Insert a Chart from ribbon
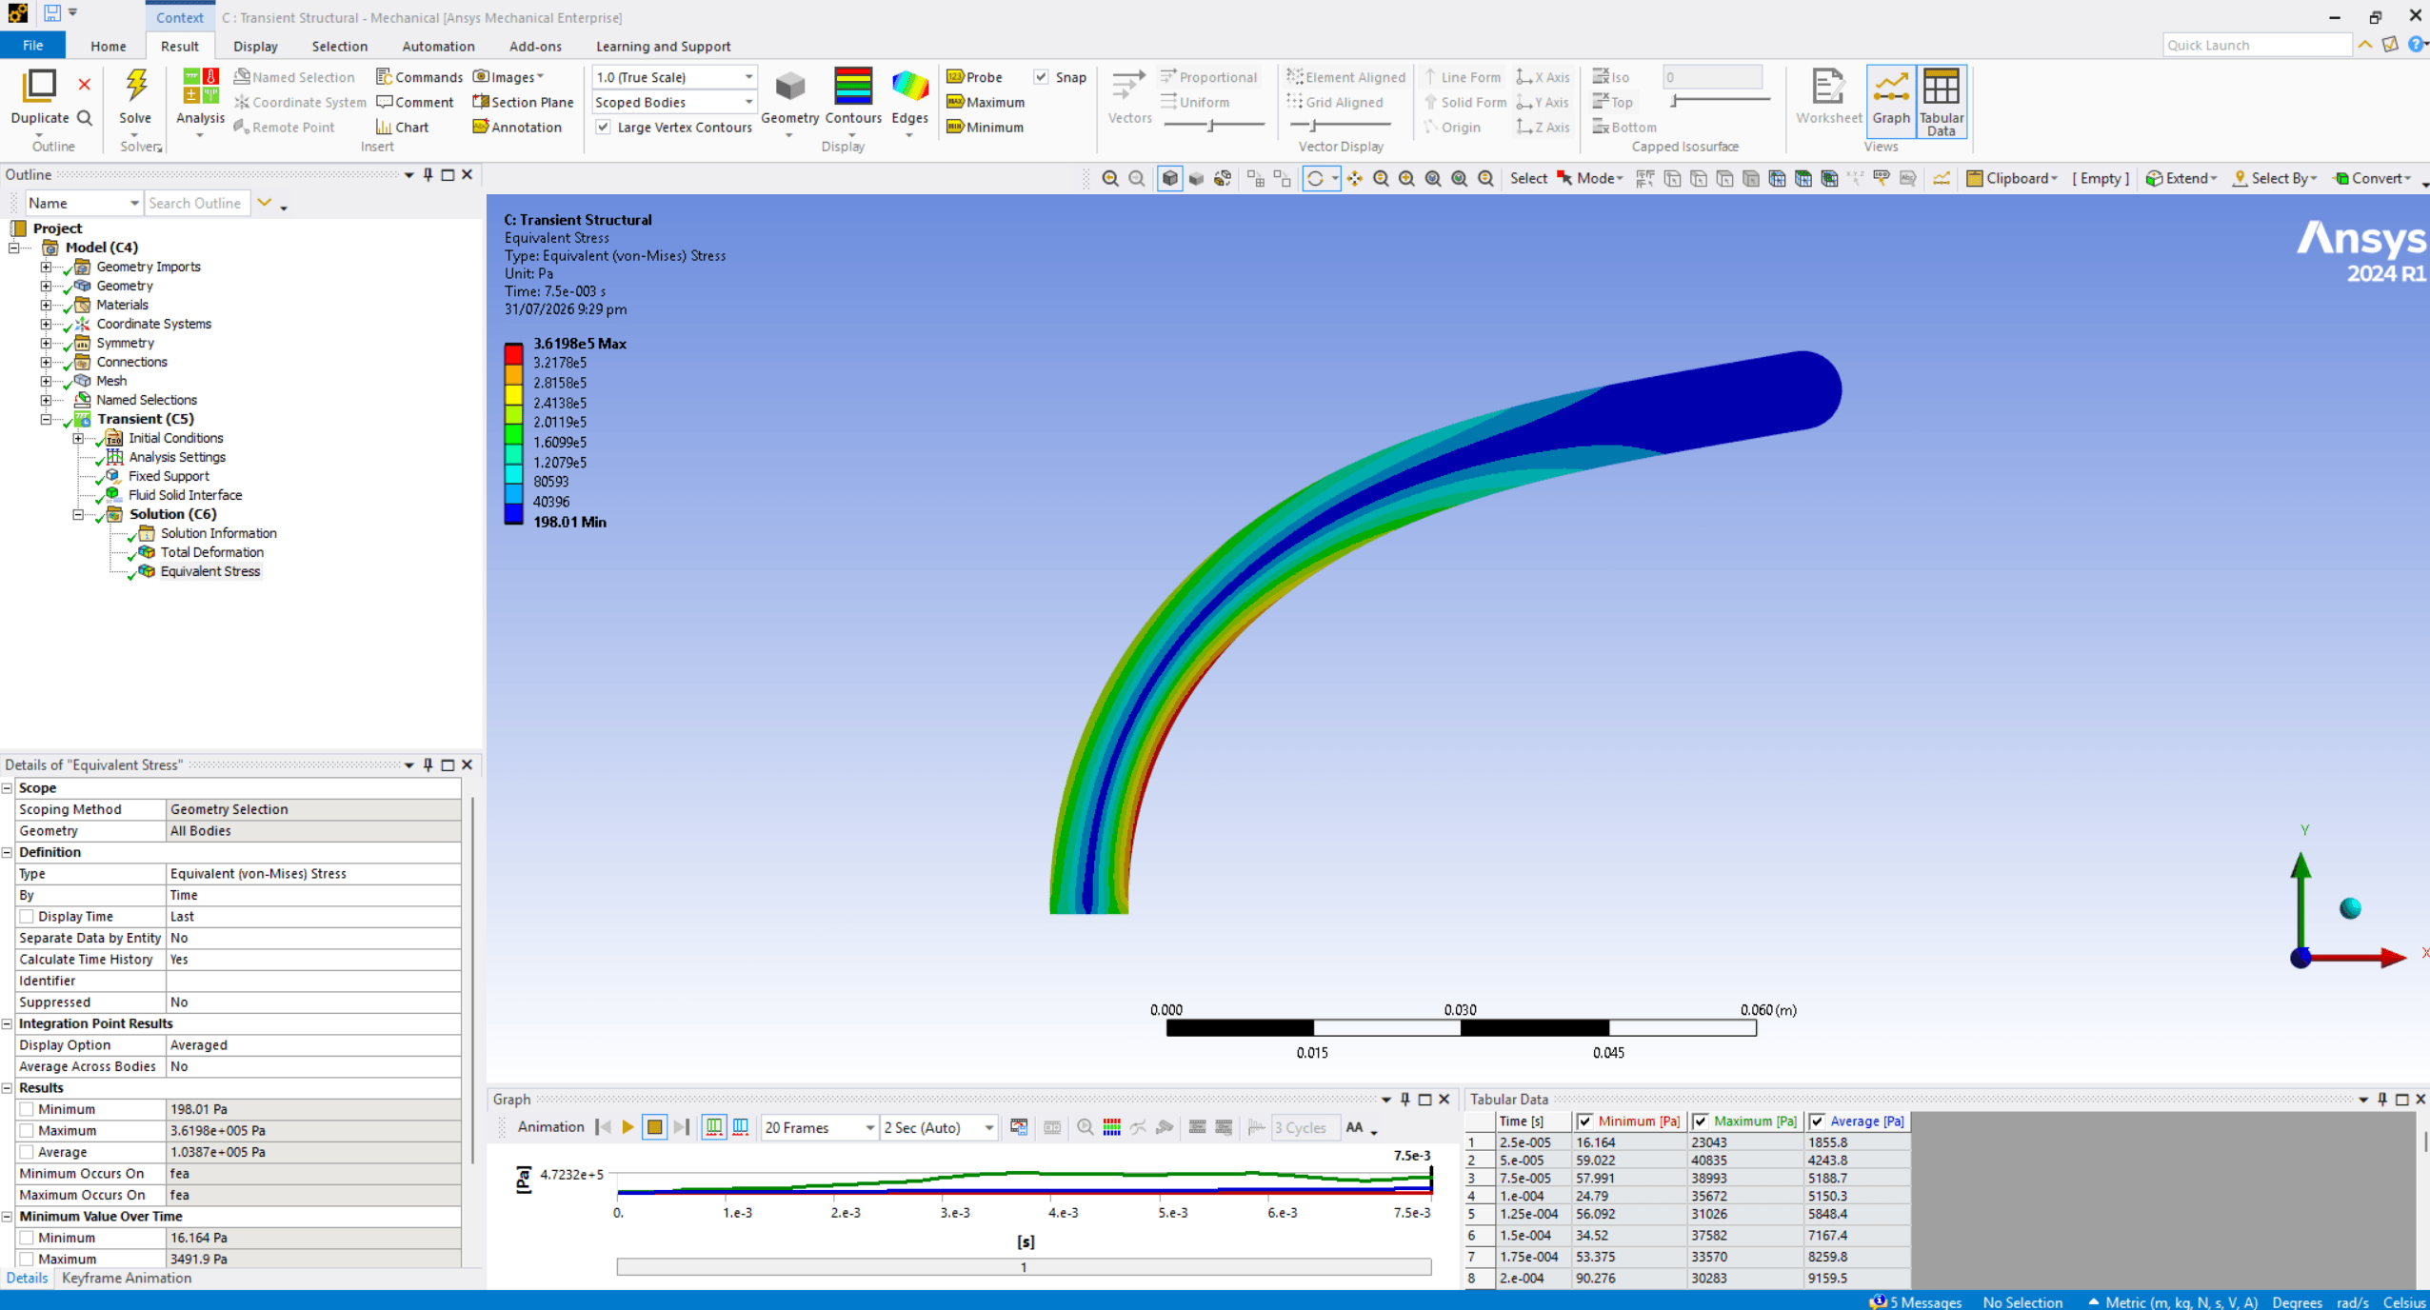The image size is (2430, 1310). [402, 127]
